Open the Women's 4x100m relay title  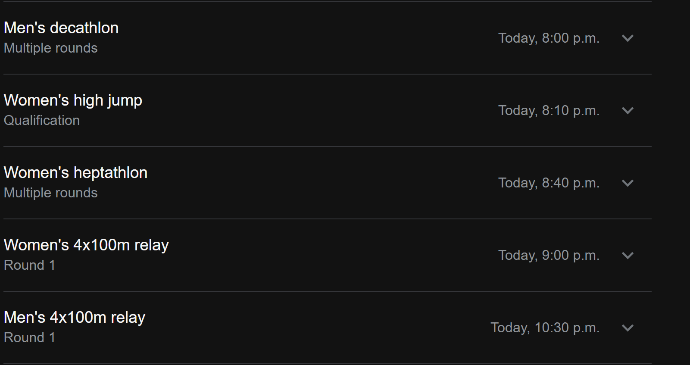point(86,245)
